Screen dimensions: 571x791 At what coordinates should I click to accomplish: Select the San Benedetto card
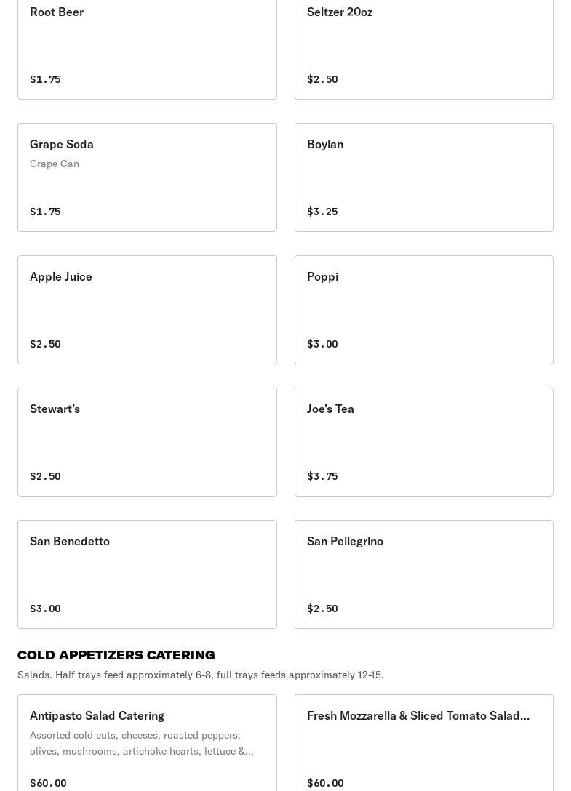(147, 574)
